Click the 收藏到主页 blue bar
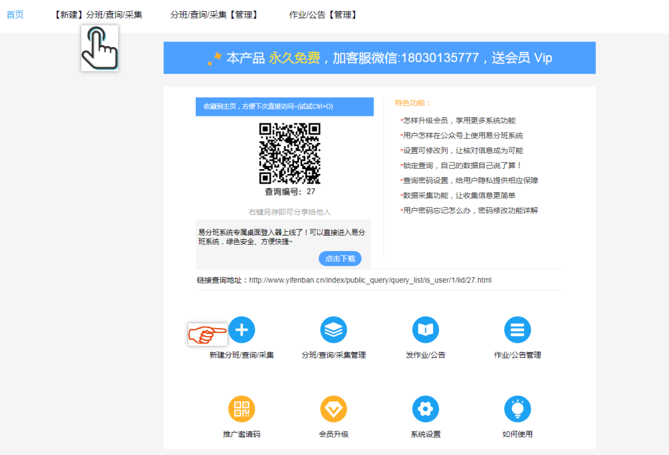 click(284, 107)
